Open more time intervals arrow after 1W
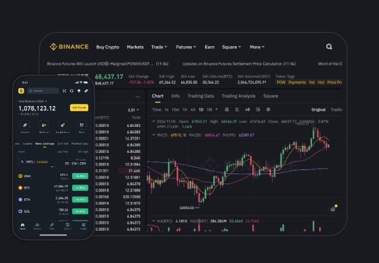Screen dimensions: 379x263 coord(216,110)
